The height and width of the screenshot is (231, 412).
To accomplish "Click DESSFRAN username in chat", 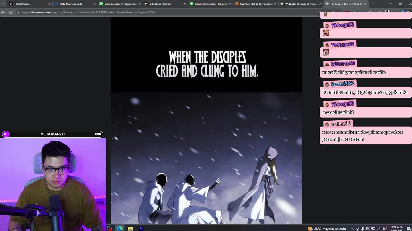I will (342, 64).
